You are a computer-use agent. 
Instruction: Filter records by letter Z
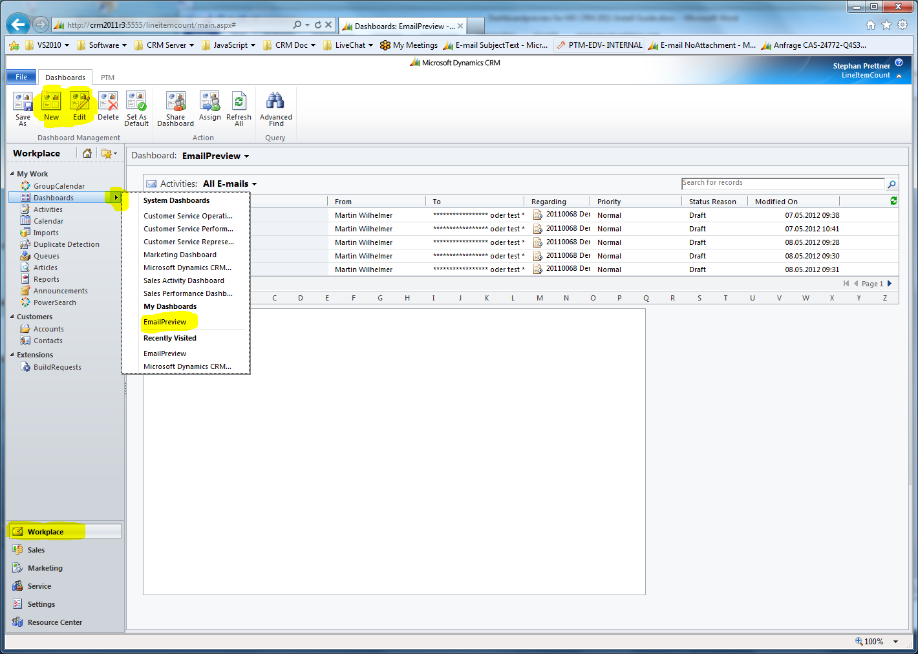coord(884,298)
